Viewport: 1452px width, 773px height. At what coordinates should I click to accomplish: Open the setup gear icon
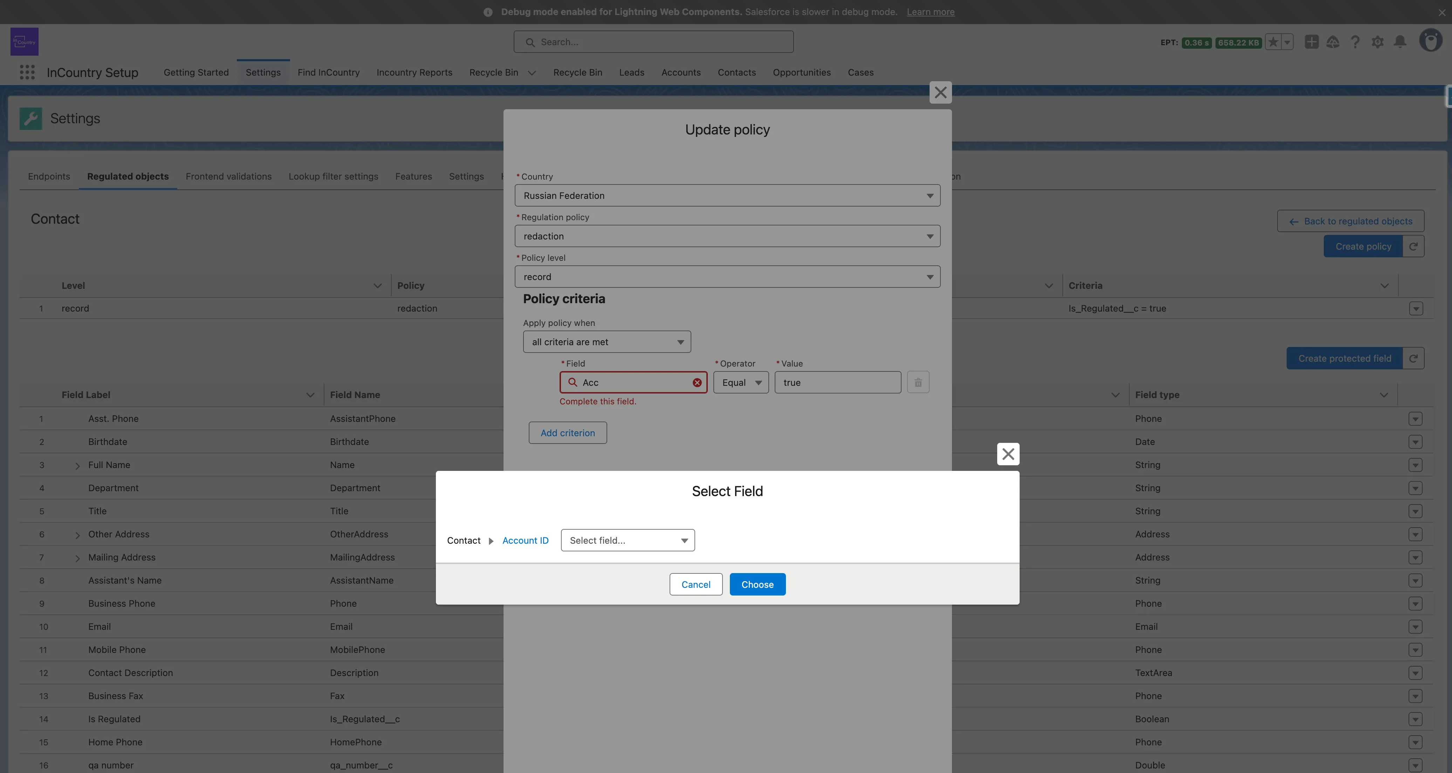tap(1377, 42)
